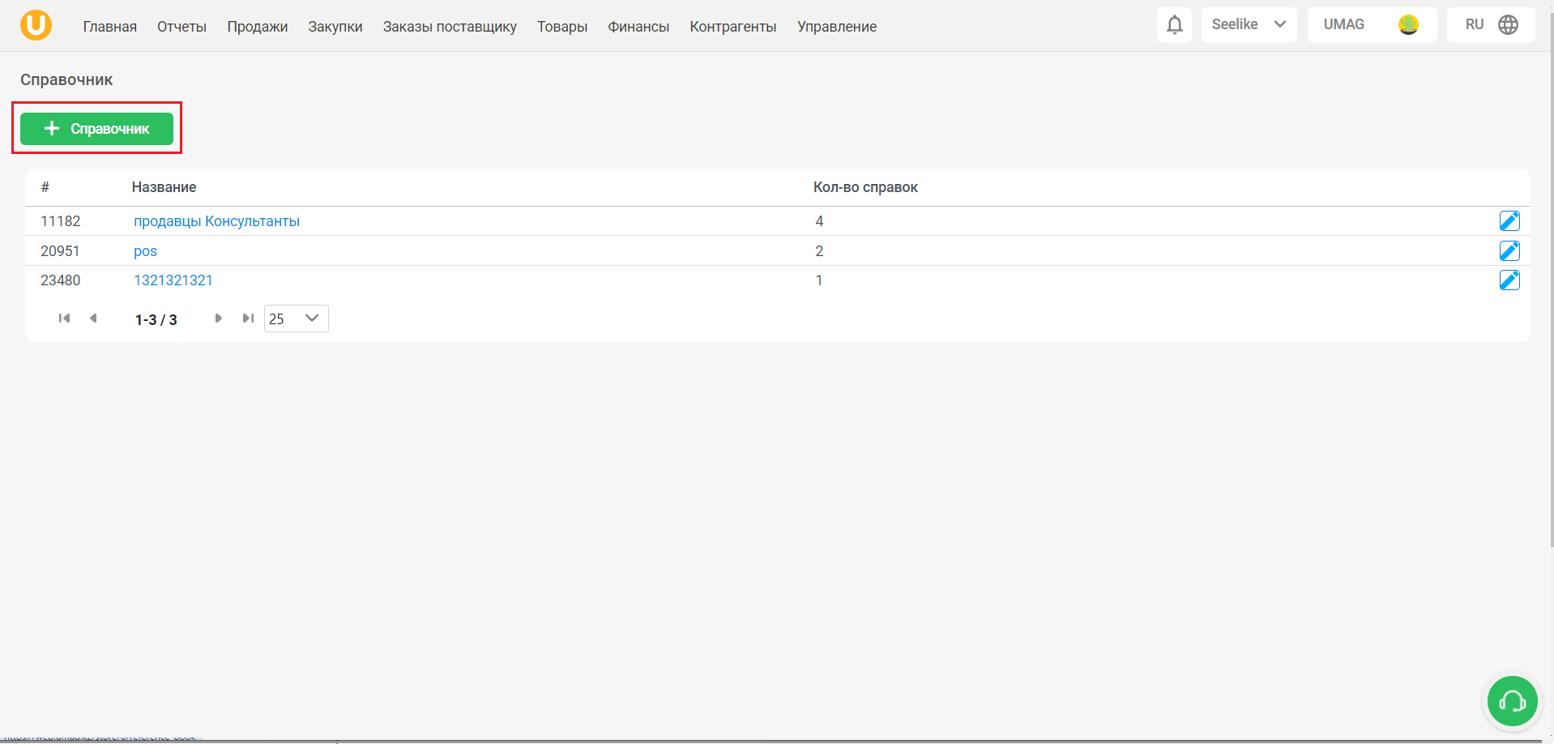Open the Финансы menu
Viewport: 1554px width, 744px height.
[638, 27]
